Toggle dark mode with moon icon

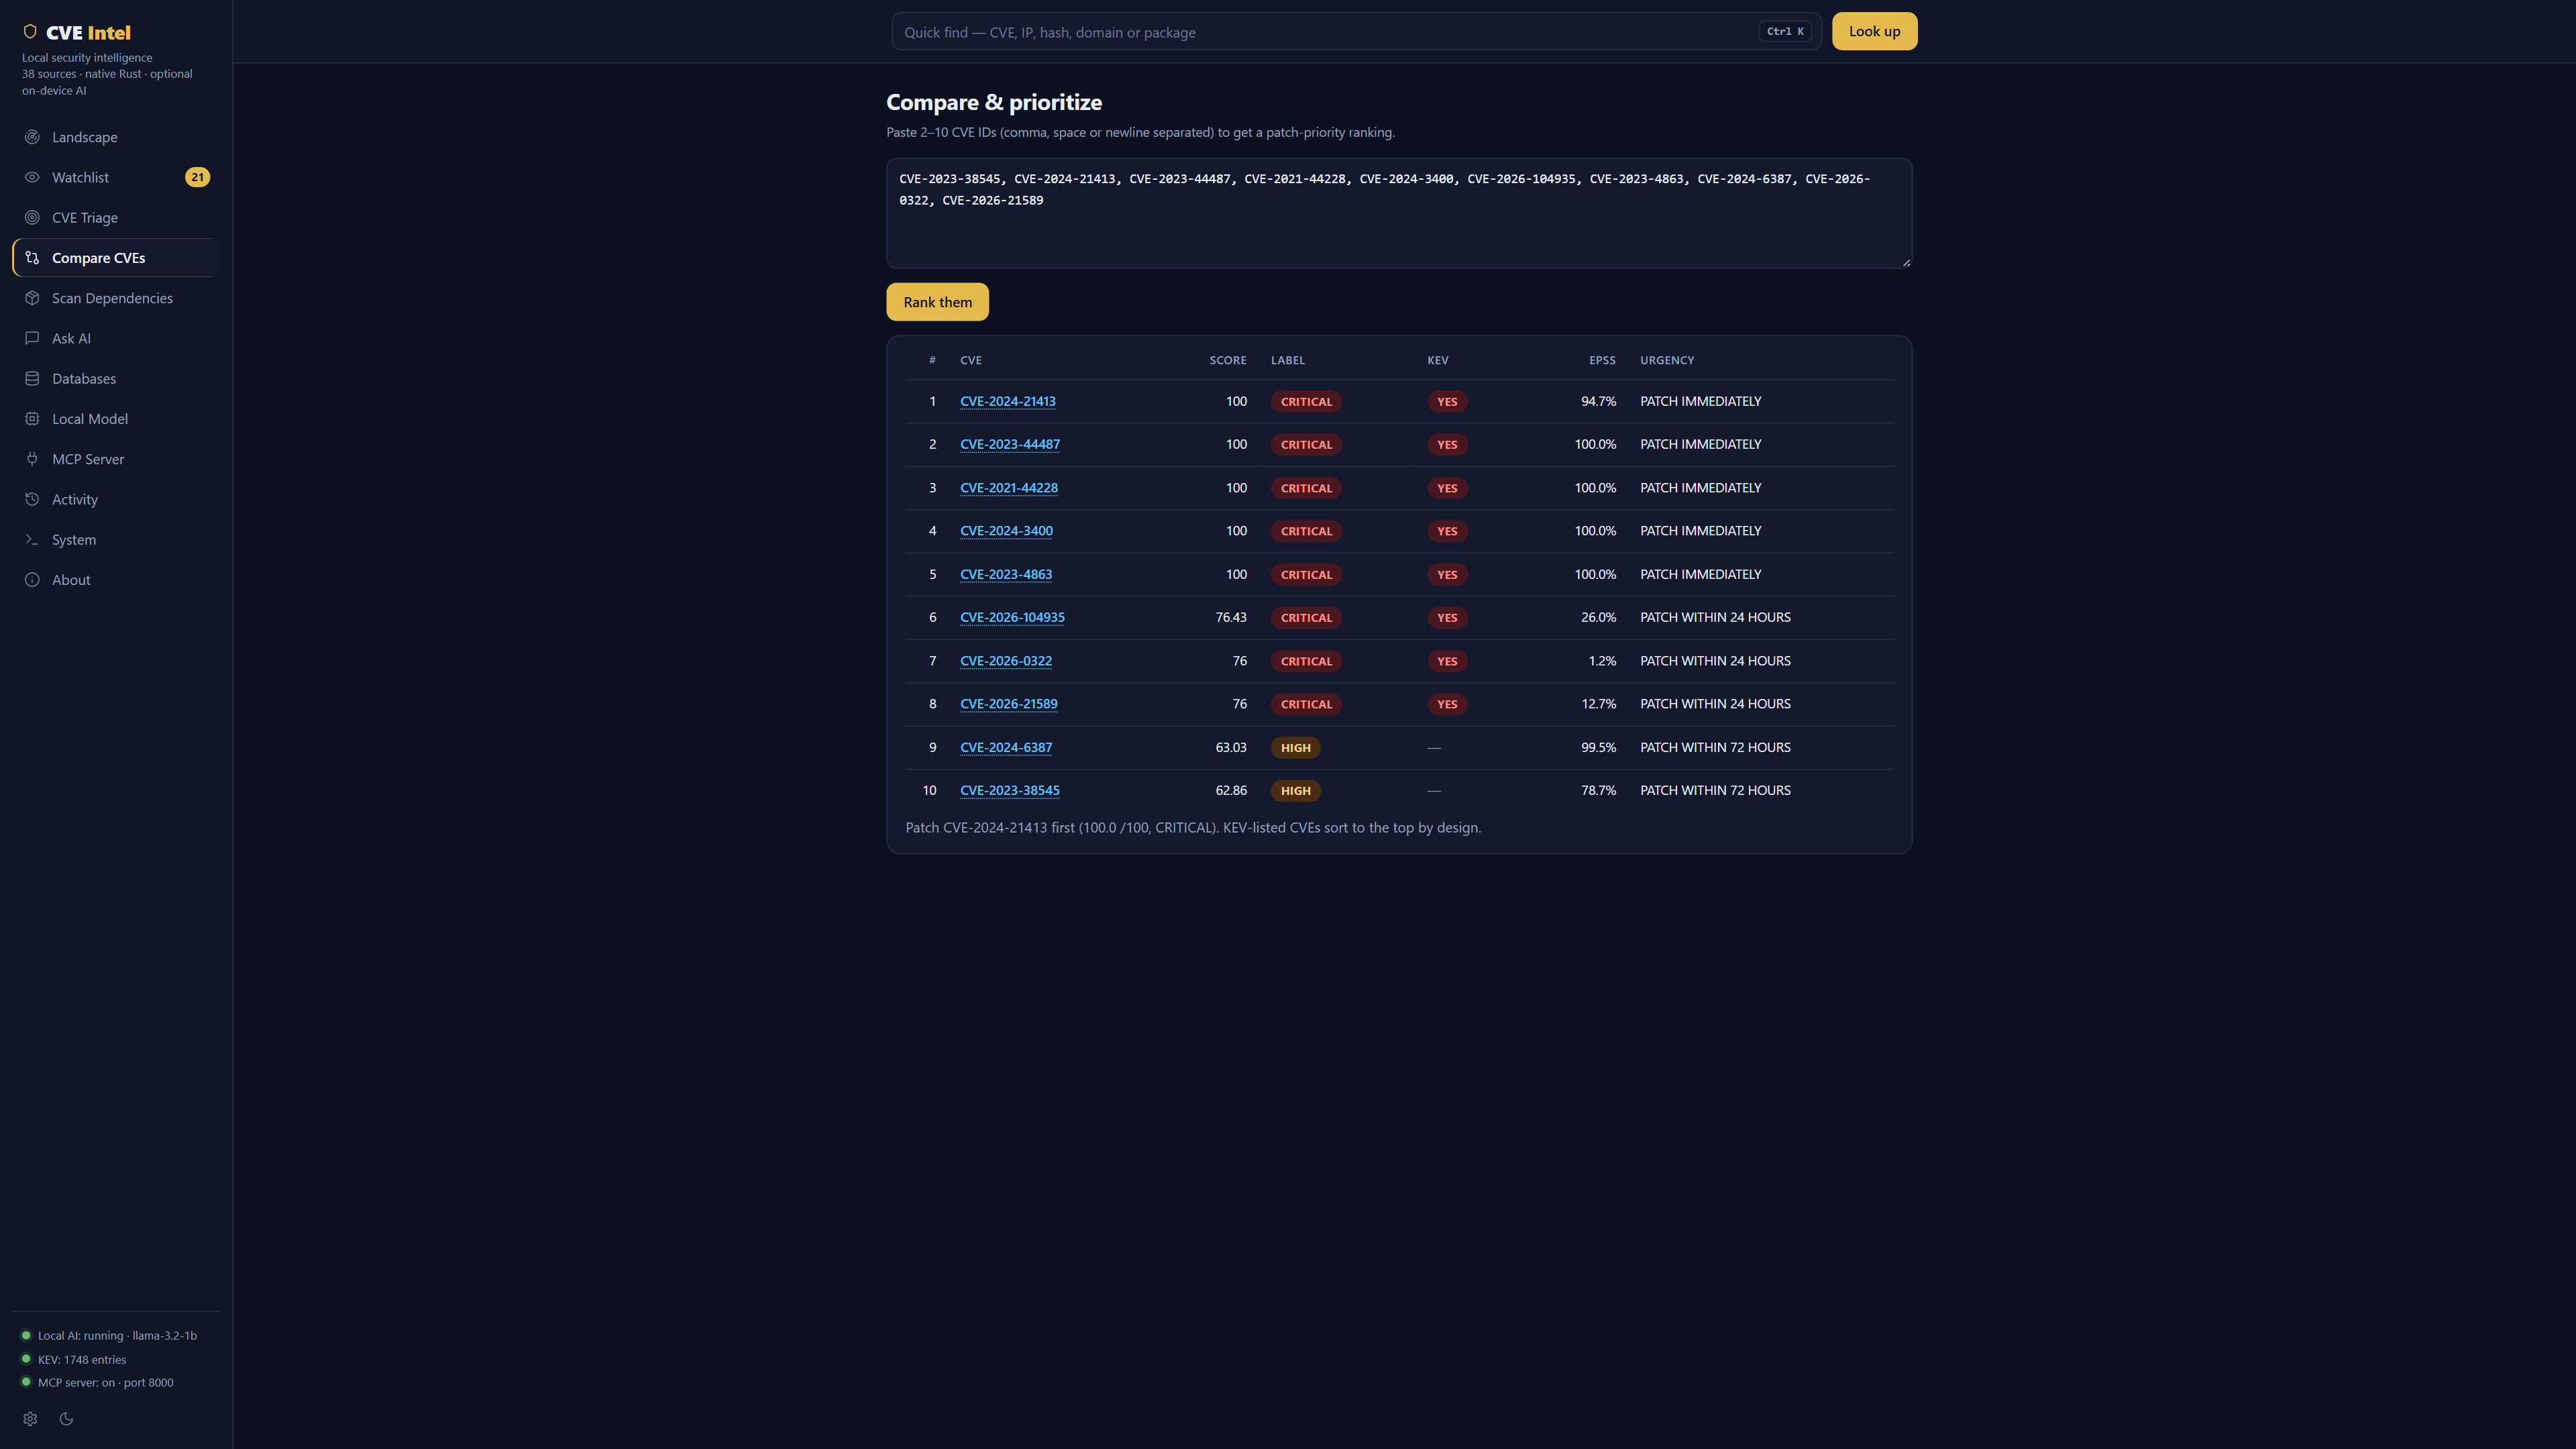click(x=66, y=1419)
